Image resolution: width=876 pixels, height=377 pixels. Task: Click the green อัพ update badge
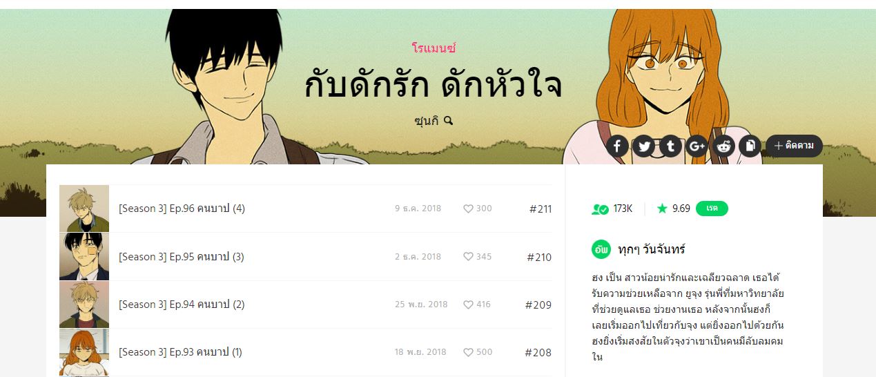pos(601,249)
